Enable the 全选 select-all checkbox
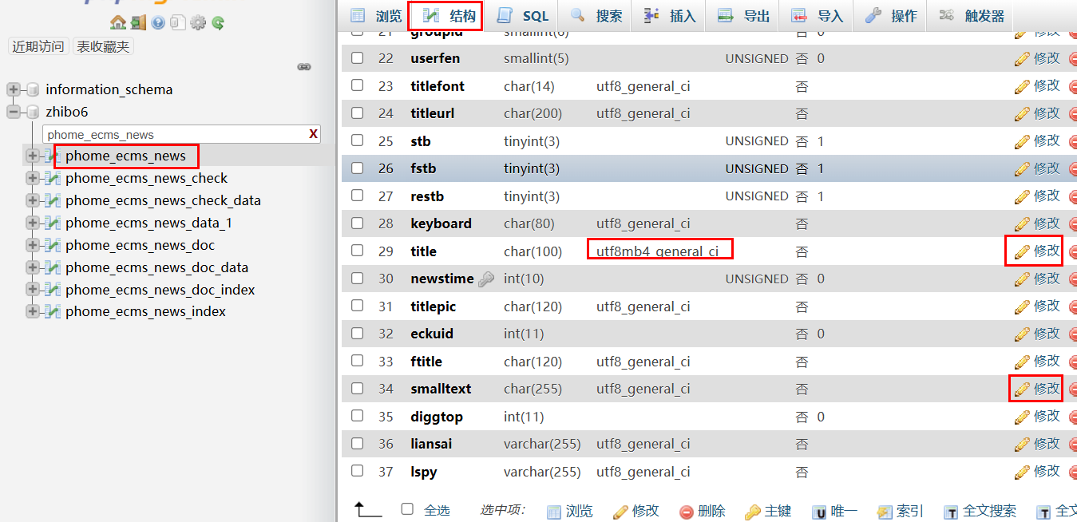Image resolution: width=1077 pixels, height=522 pixels. pyautogui.click(x=408, y=509)
